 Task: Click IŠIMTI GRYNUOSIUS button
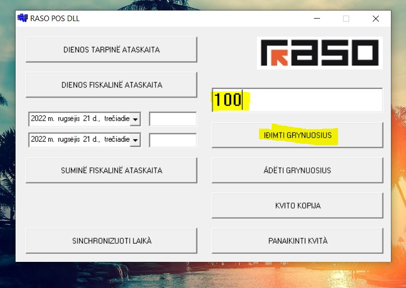pos(297,135)
